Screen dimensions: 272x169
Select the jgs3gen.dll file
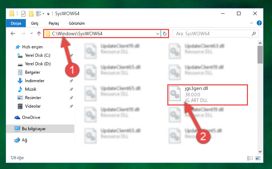(208, 95)
